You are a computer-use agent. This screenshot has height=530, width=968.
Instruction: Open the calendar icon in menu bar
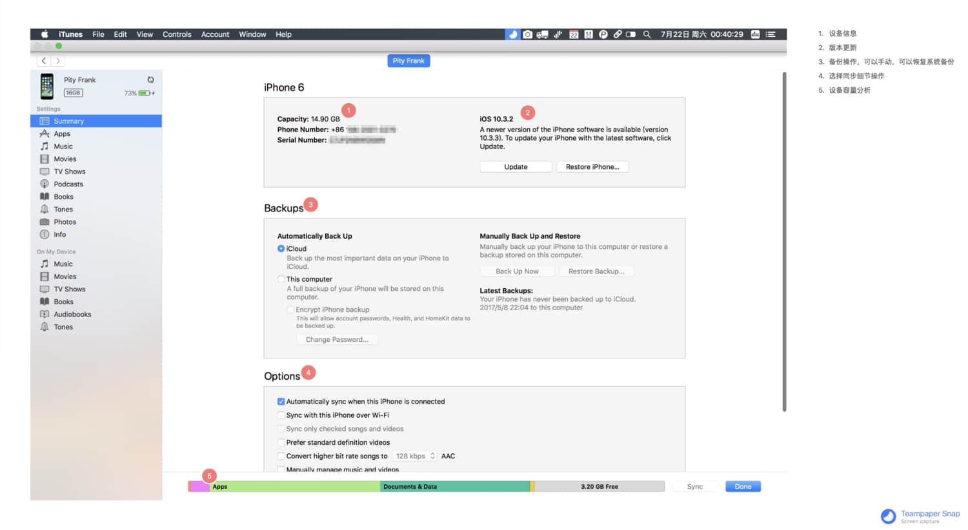pyautogui.click(x=573, y=34)
